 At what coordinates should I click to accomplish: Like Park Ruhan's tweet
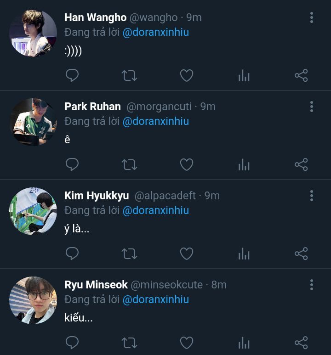click(186, 164)
